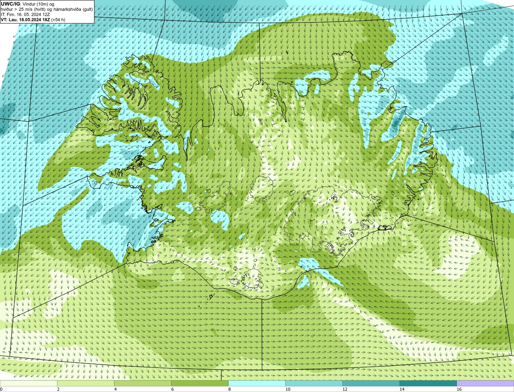The height and width of the screenshot is (392, 514).
Task: Click the '10' label on the wind scale
Action: click(288, 389)
